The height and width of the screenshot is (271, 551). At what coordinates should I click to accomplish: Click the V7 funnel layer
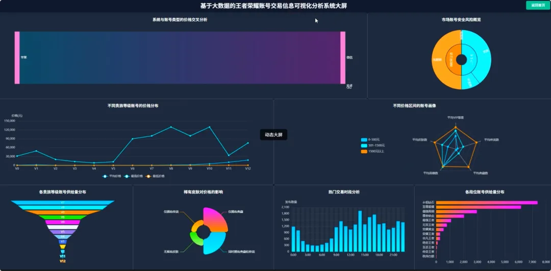63,203
